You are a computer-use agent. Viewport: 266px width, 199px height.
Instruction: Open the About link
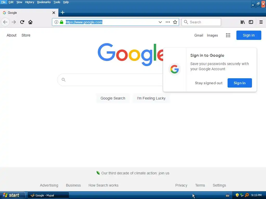click(11, 35)
